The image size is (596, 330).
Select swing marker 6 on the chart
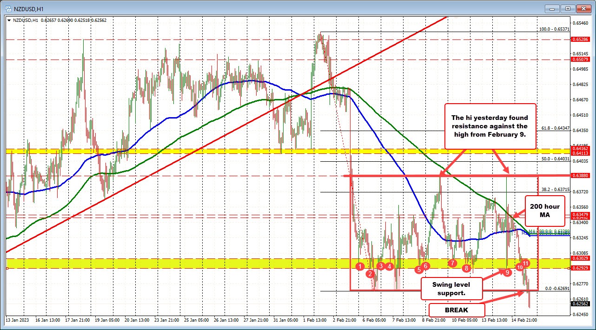coord(425,265)
